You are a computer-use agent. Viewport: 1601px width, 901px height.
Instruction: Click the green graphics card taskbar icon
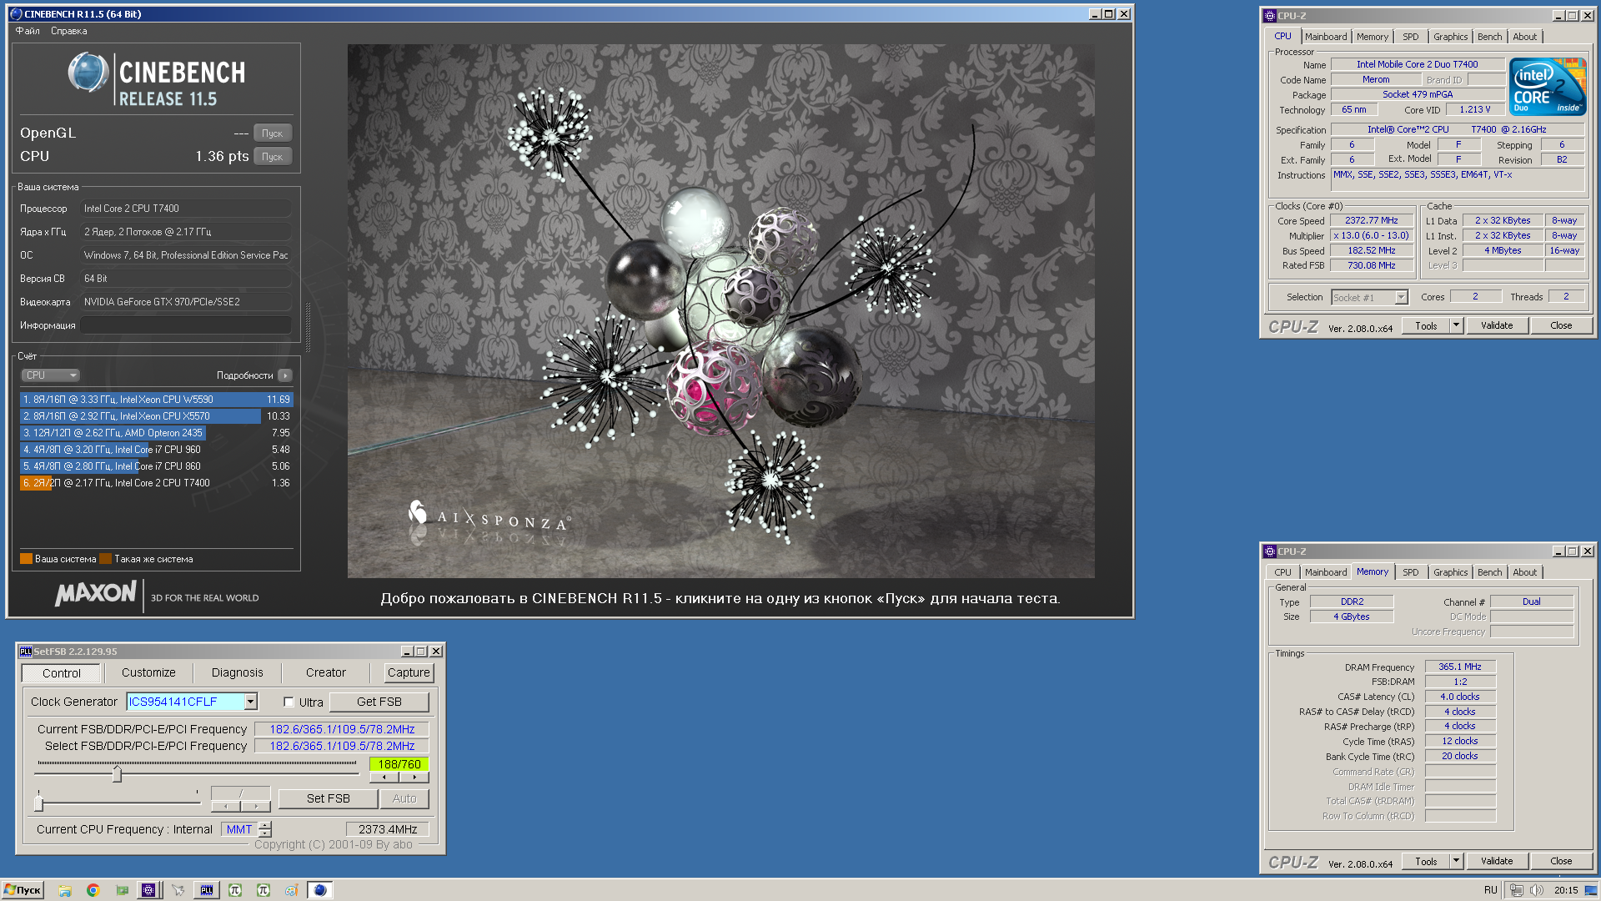[x=122, y=890]
